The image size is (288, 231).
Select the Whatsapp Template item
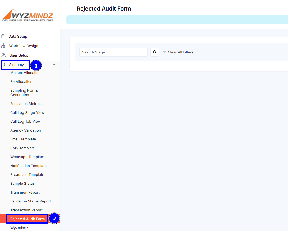tap(27, 157)
